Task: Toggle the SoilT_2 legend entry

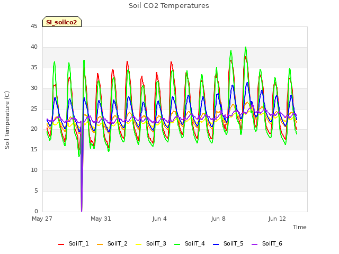Action: coord(112,243)
